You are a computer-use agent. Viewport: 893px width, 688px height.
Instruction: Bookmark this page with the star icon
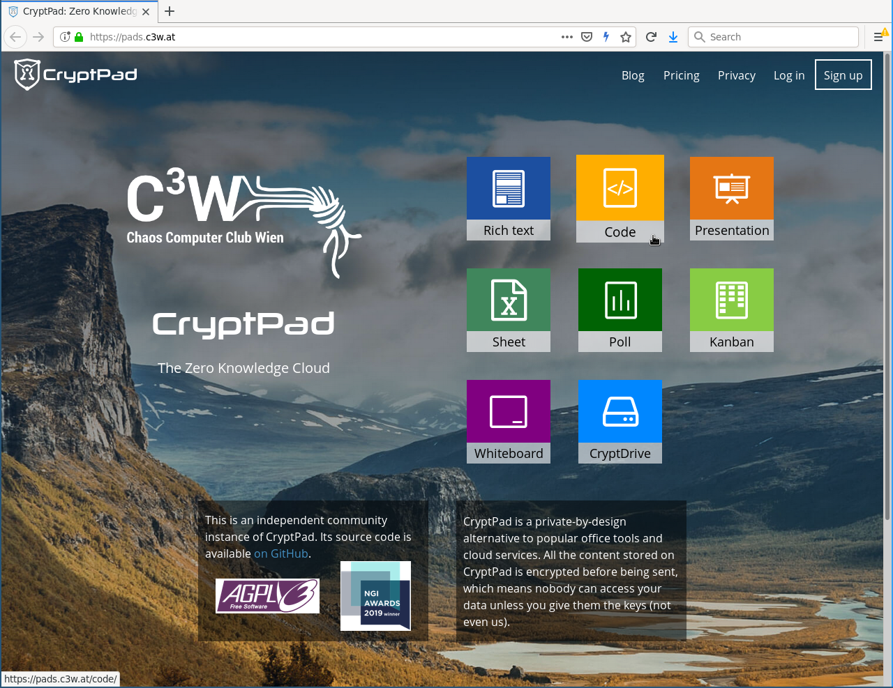pyautogui.click(x=626, y=37)
